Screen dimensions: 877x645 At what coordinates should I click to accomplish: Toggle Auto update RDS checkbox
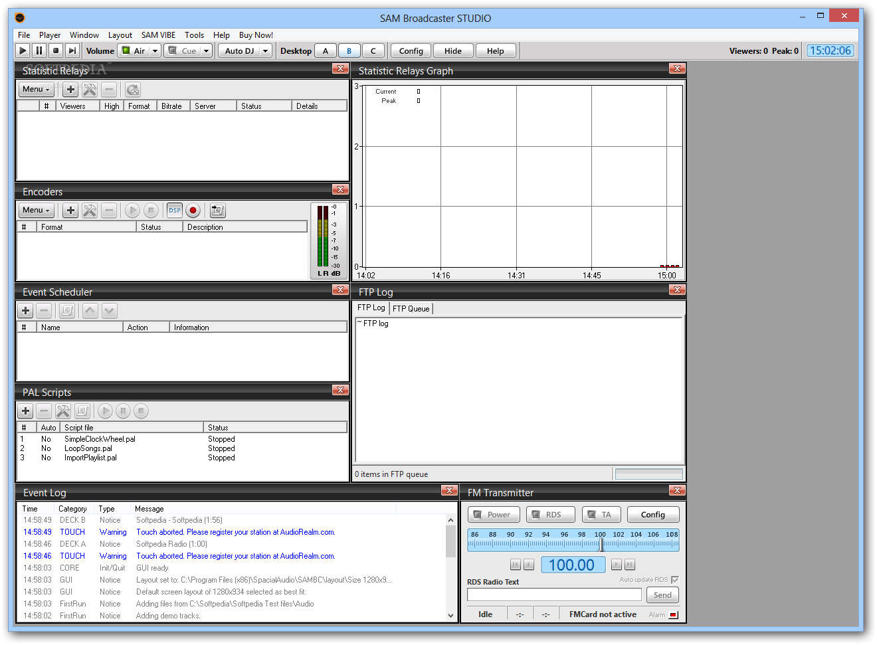pyautogui.click(x=675, y=580)
